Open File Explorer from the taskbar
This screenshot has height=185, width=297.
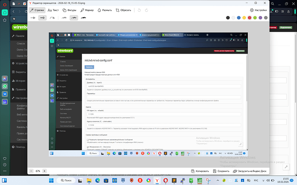pyautogui.click(x=89, y=180)
